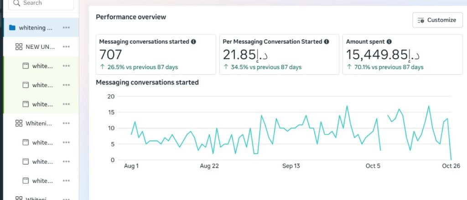Type-focus the Search input field
The height and width of the screenshot is (200, 467).
click(x=46, y=3)
